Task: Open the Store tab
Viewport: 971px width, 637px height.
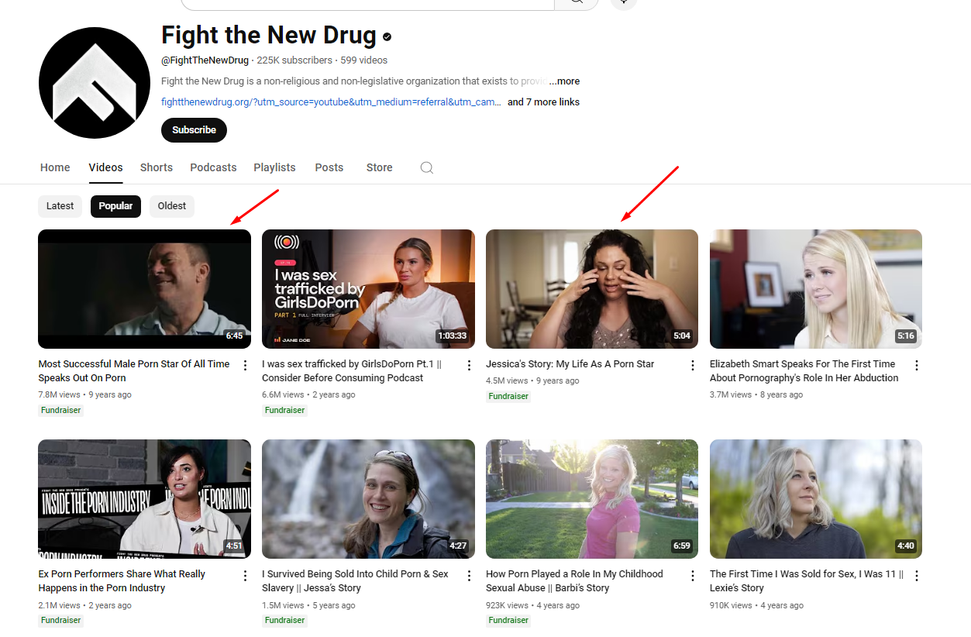Action: (379, 167)
